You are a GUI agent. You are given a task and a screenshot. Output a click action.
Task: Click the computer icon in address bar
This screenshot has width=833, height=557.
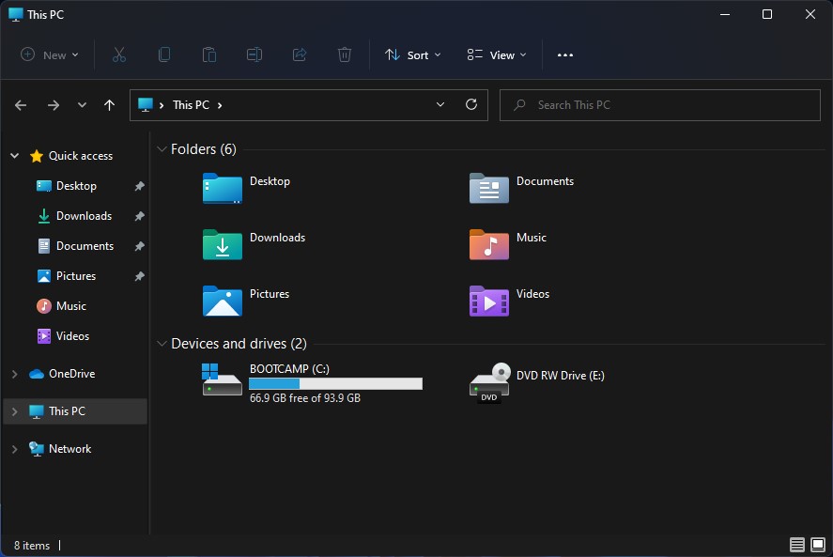pyautogui.click(x=145, y=104)
